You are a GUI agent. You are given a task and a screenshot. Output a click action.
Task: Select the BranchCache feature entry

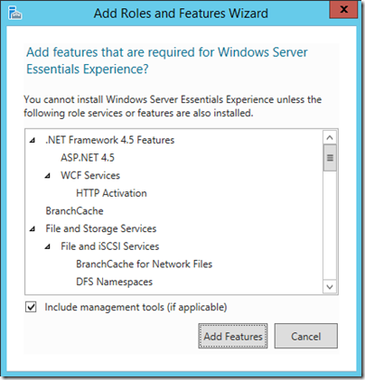74,211
